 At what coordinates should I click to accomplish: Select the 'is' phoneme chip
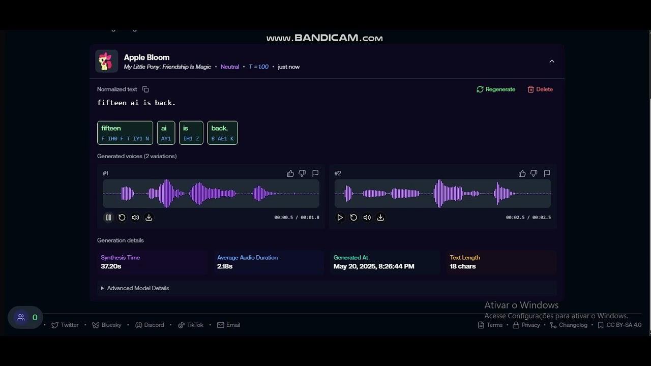191,133
